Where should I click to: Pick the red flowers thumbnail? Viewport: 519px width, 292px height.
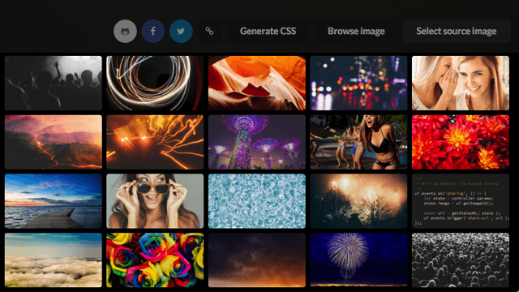click(x=461, y=142)
